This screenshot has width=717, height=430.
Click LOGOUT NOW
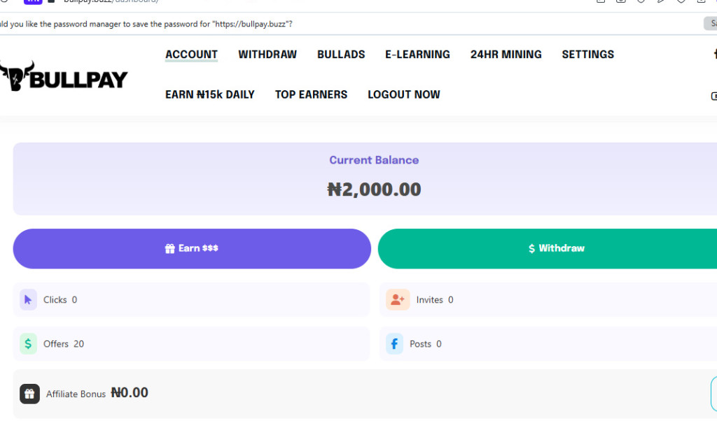(403, 94)
